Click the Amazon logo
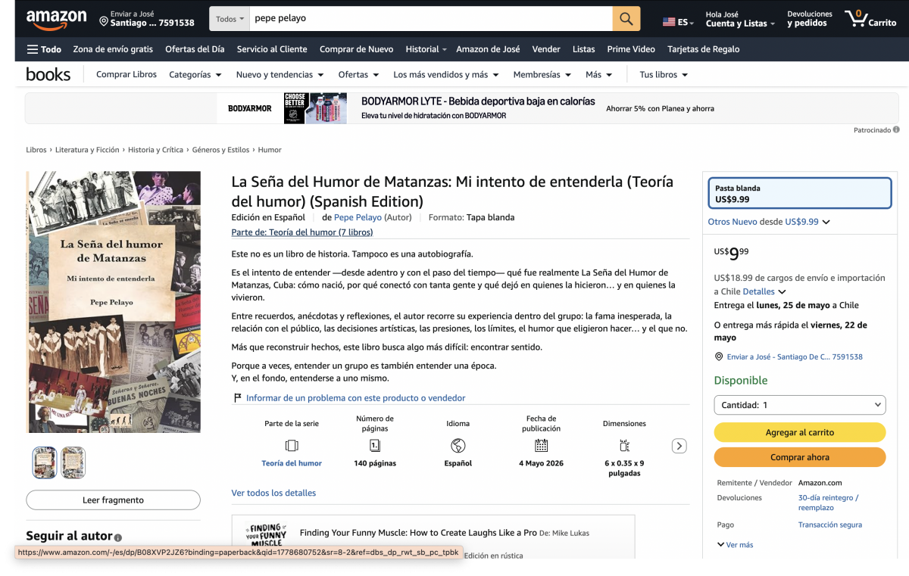 click(x=56, y=18)
